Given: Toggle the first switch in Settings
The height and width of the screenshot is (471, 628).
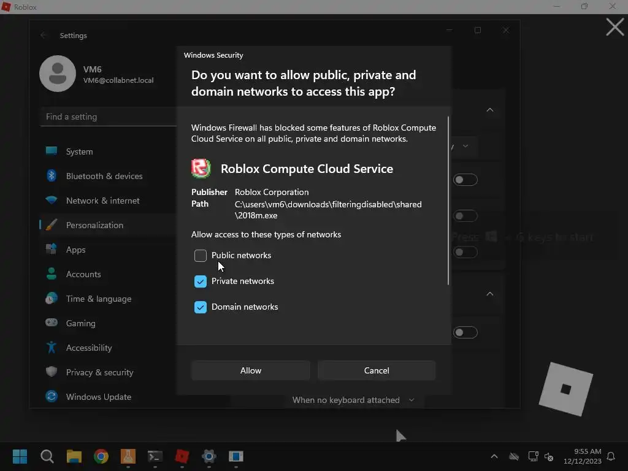Looking at the screenshot, I should pyautogui.click(x=465, y=180).
